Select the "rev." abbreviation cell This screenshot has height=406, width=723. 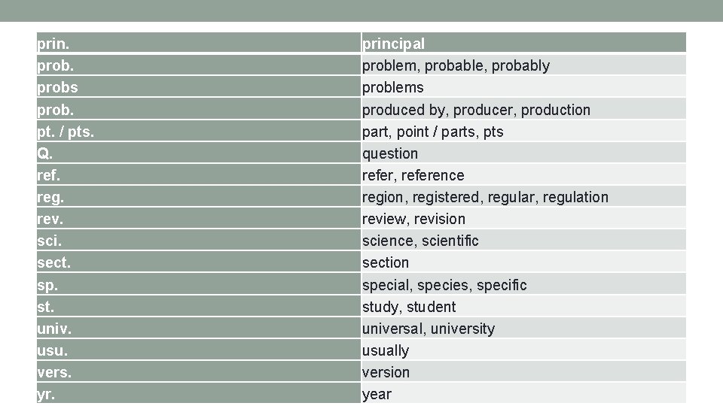click(50, 219)
